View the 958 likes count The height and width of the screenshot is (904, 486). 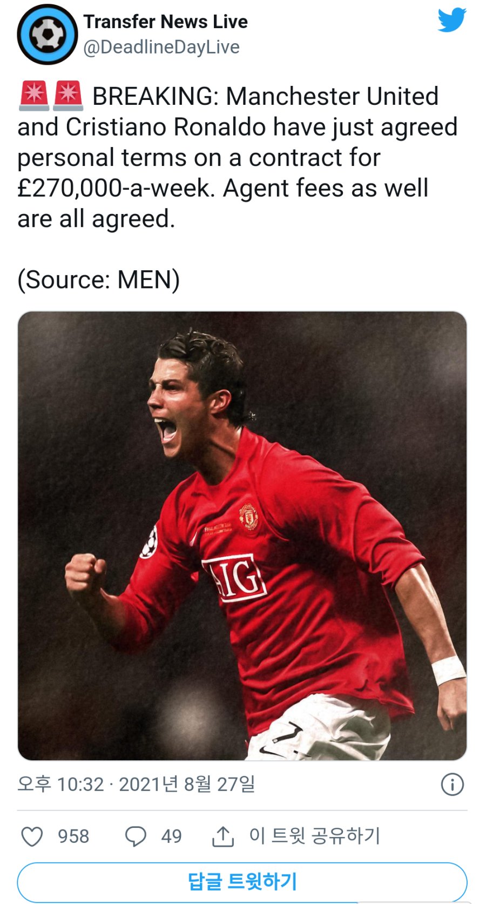[73, 836]
